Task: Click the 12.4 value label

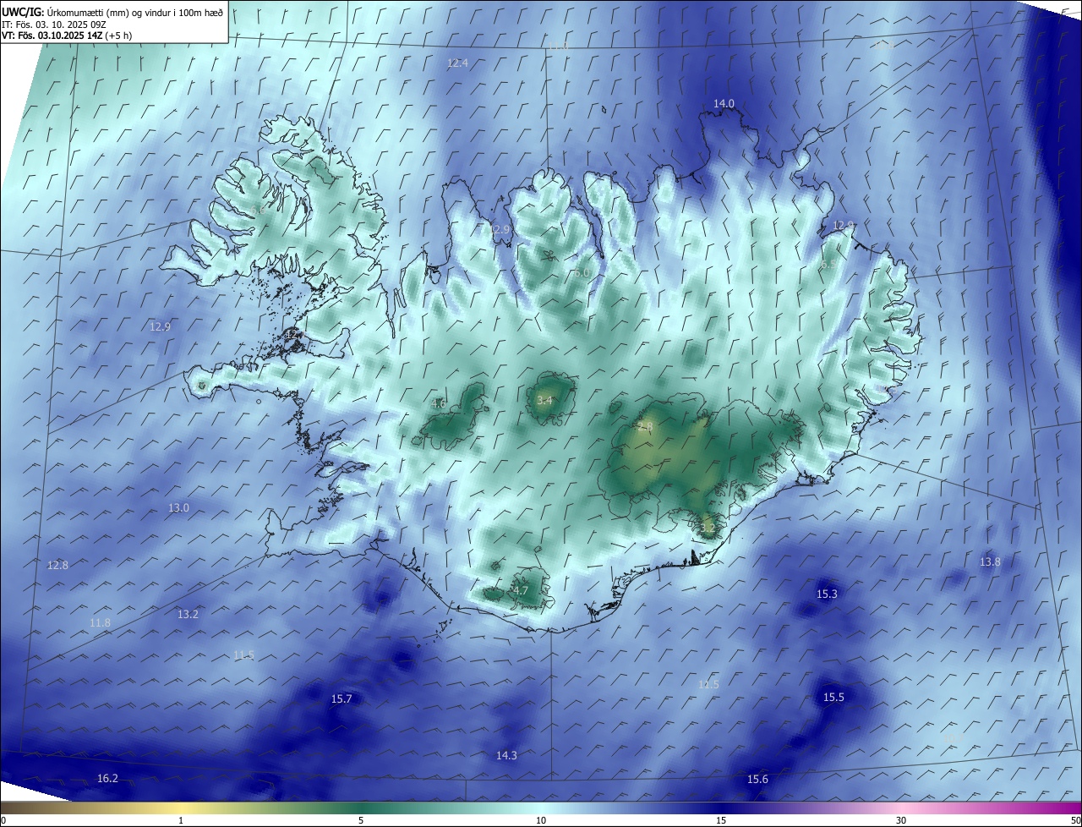Action: point(457,63)
